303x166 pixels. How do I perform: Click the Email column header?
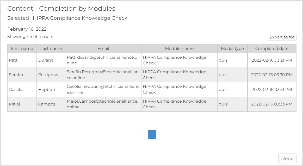coord(103,49)
